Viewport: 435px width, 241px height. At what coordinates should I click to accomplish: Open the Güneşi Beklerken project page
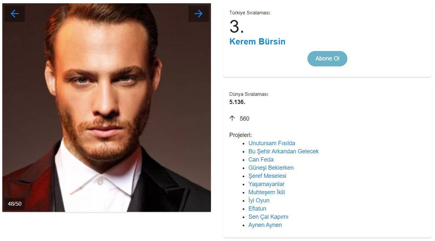pos(271,168)
